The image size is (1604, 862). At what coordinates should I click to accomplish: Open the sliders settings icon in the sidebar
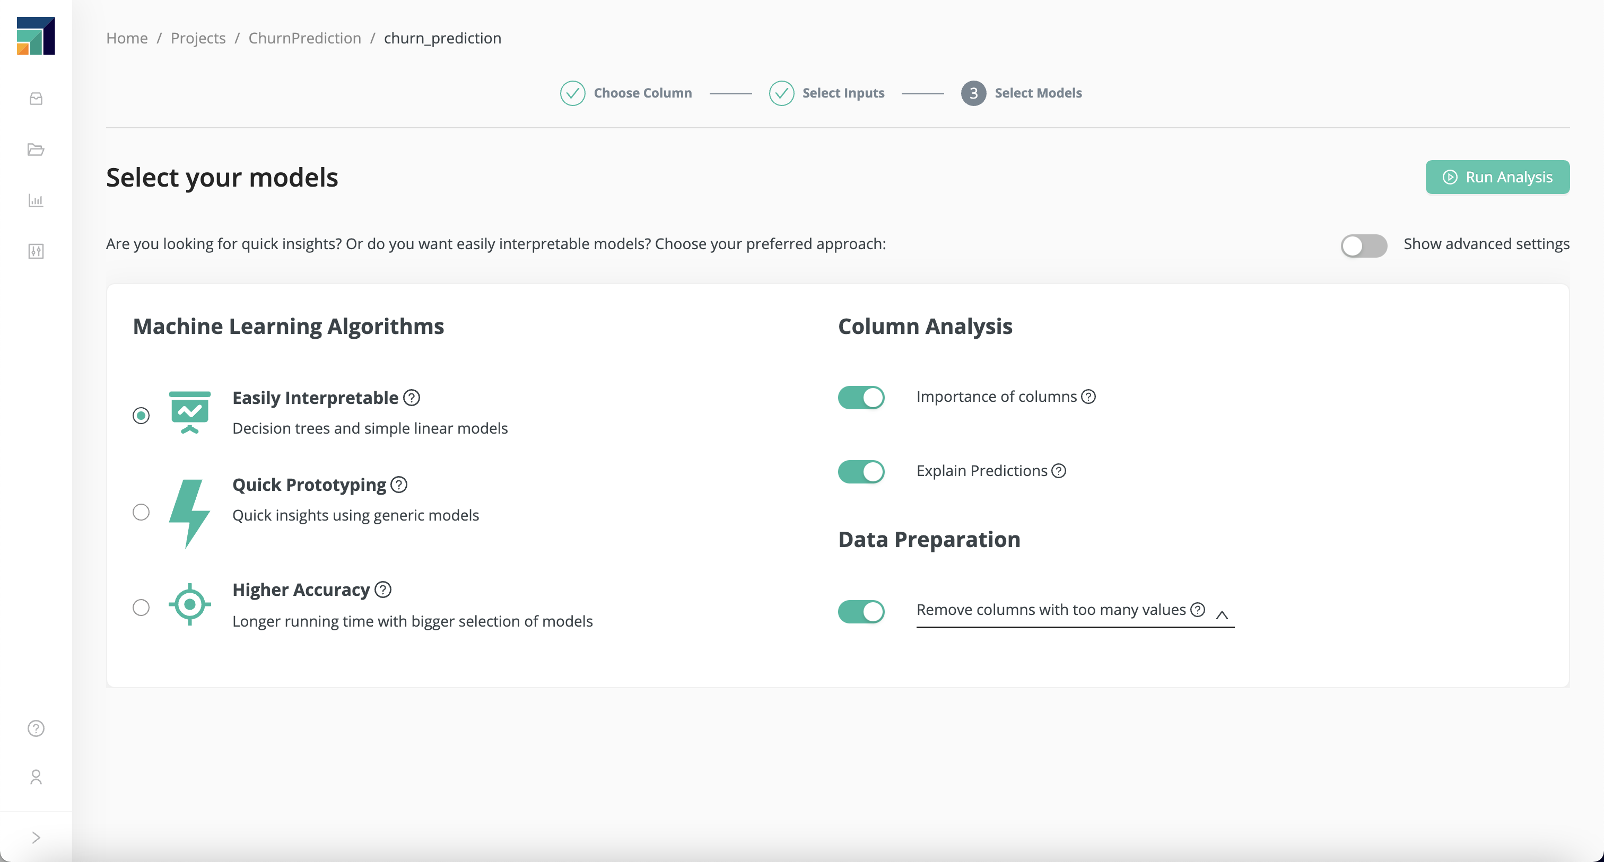pos(36,251)
